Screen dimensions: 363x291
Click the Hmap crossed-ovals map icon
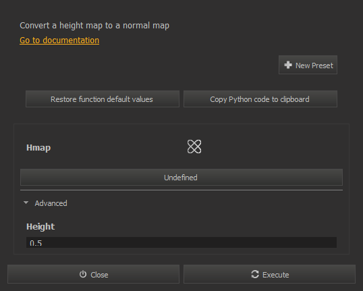click(x=194, y=147)
